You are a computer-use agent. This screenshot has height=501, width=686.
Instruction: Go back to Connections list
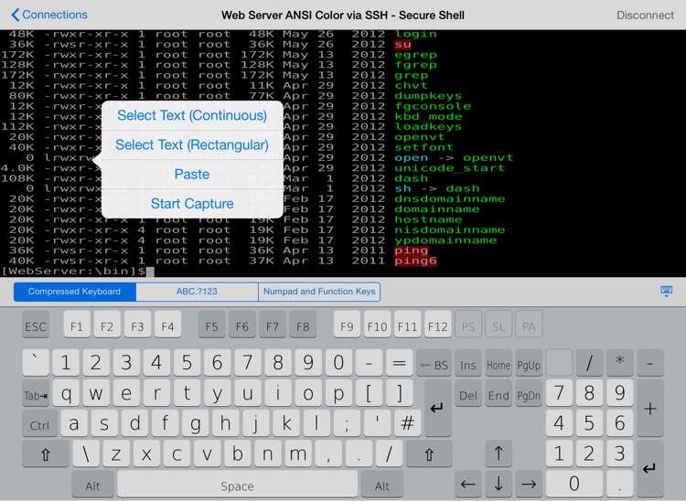point(49,15)
